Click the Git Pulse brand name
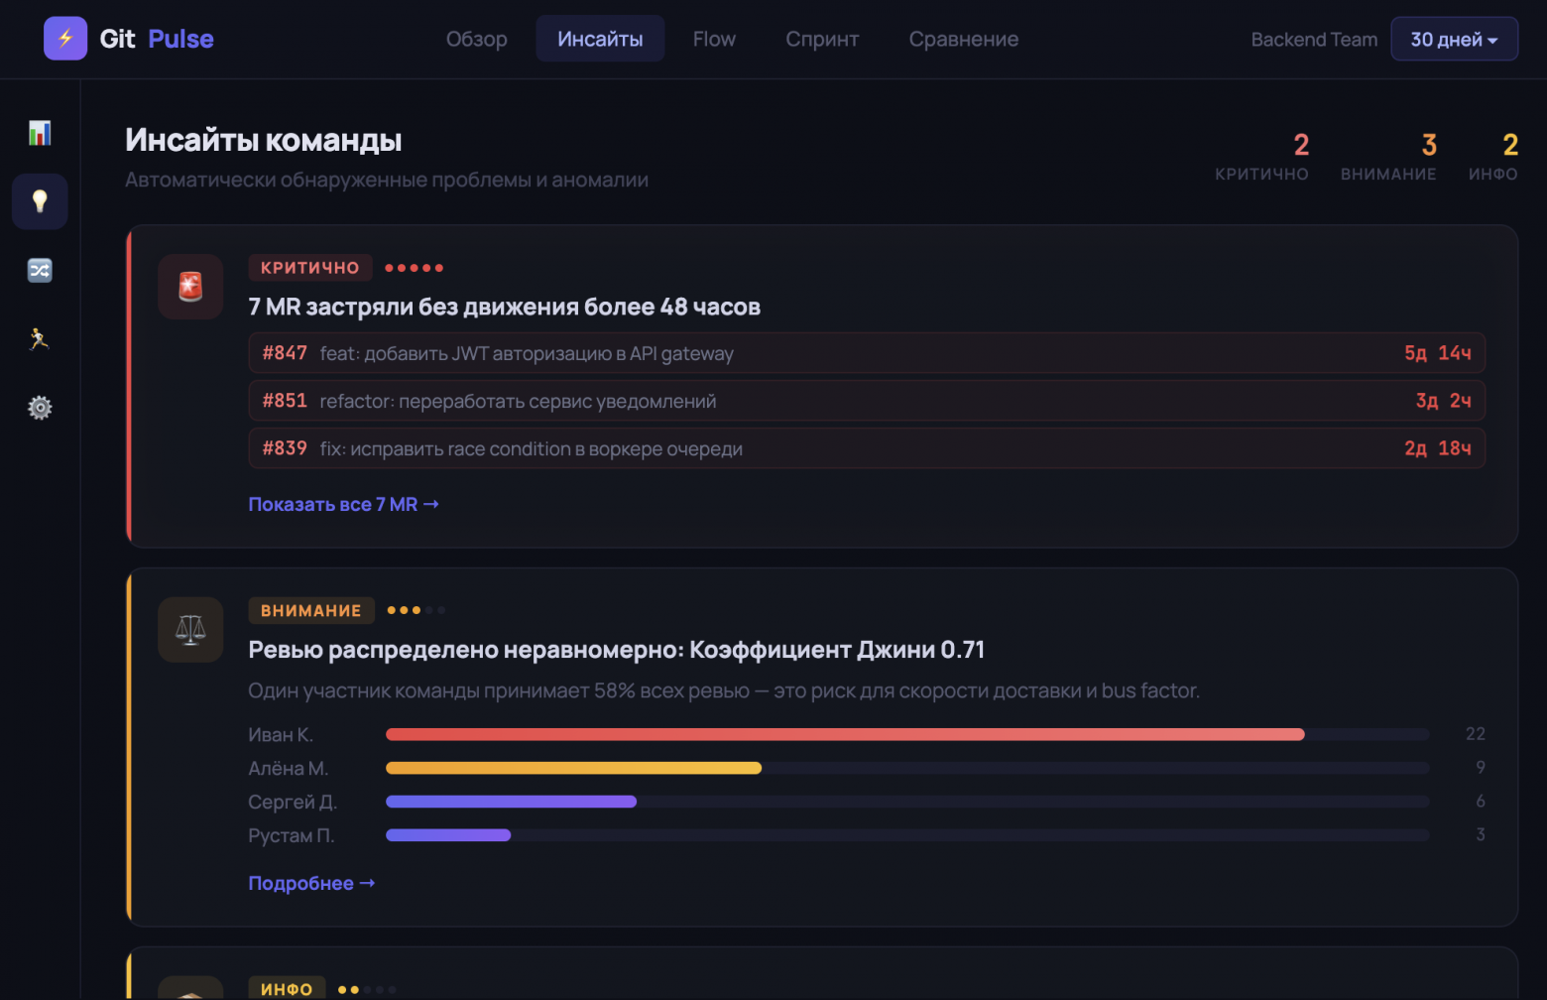 point(157,39)
